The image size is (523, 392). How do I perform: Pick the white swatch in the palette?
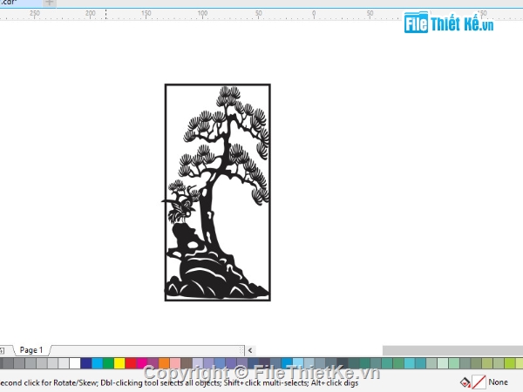[75, 363]
